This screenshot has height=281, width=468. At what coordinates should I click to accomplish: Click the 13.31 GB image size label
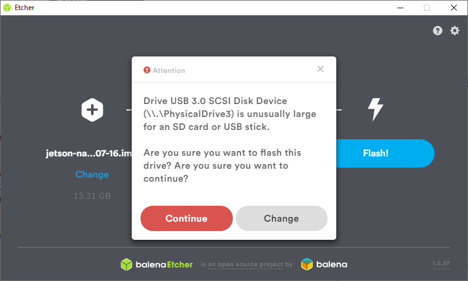[x=92, y=196]
